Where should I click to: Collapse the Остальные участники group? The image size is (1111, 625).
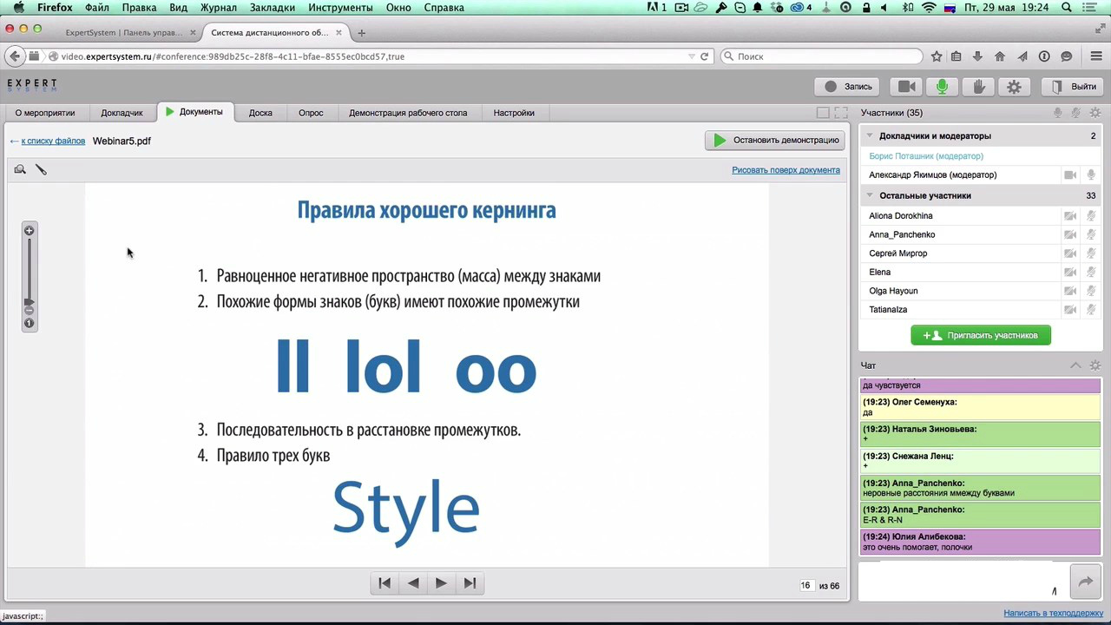[x=869, y=196]
